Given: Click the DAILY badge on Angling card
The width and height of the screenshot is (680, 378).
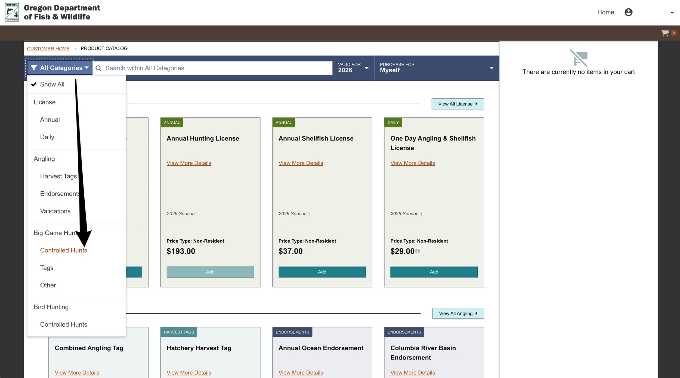Looking at the screenshot, I should click(x=393, y=123).
